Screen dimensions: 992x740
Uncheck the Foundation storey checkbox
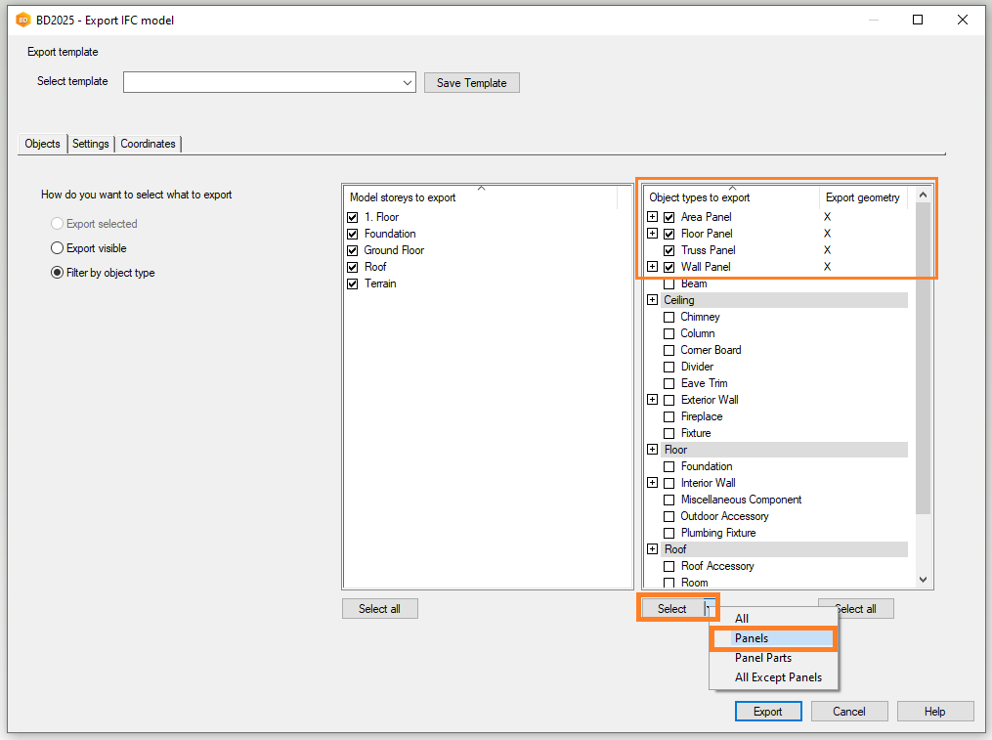tap(353, 234)
